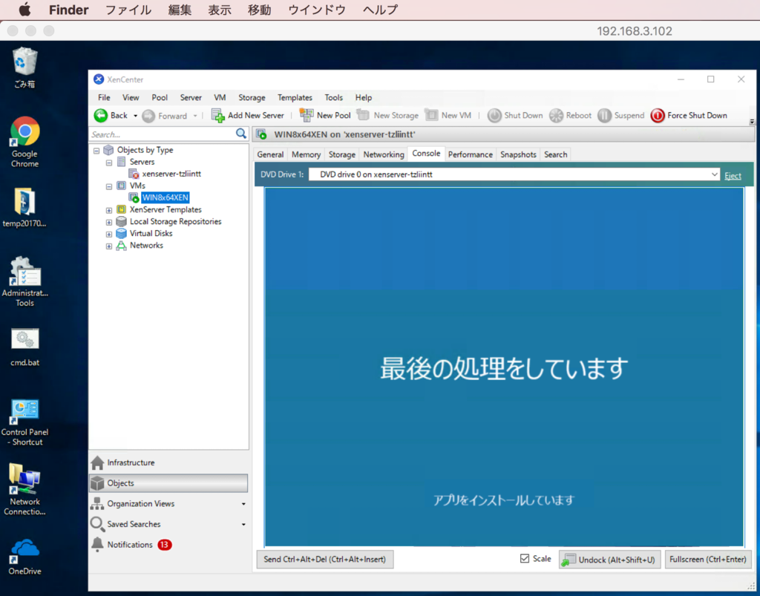Click the New Pool icon

pos(307,115)
